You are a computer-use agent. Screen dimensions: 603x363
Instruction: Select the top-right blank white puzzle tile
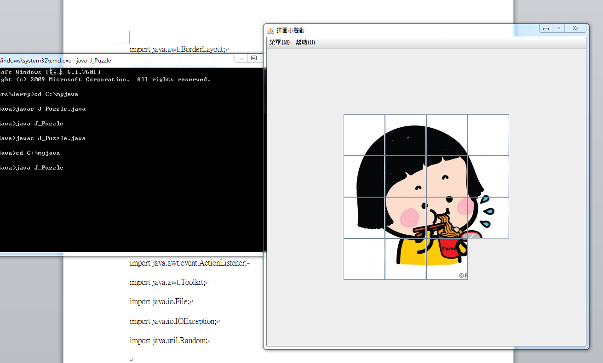click(488, 135)
